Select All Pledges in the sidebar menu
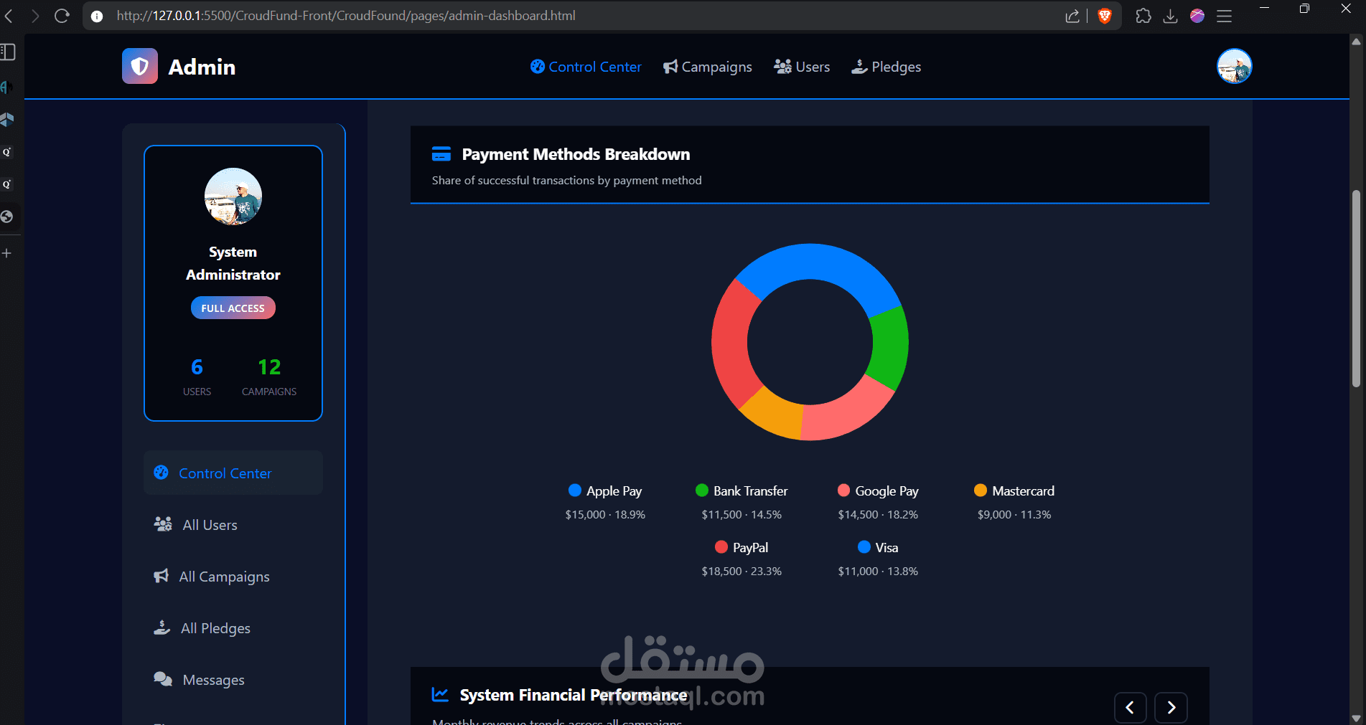 pyautogui.click(x=233, y=627)
